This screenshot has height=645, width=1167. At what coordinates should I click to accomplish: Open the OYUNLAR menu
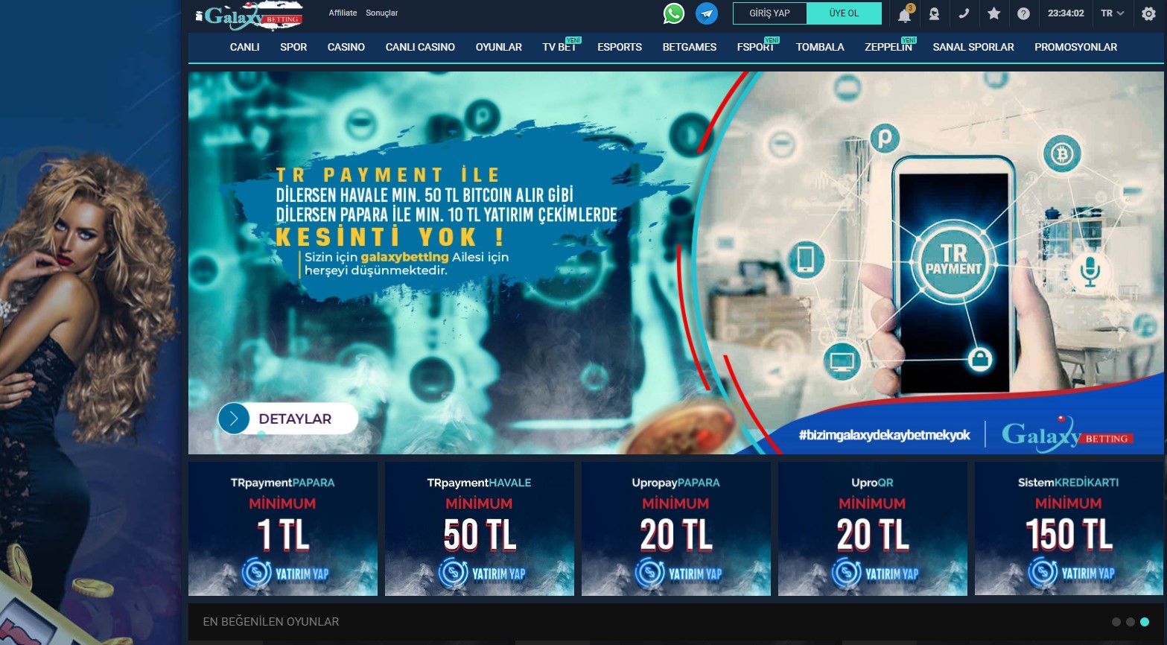pos(499,47)
